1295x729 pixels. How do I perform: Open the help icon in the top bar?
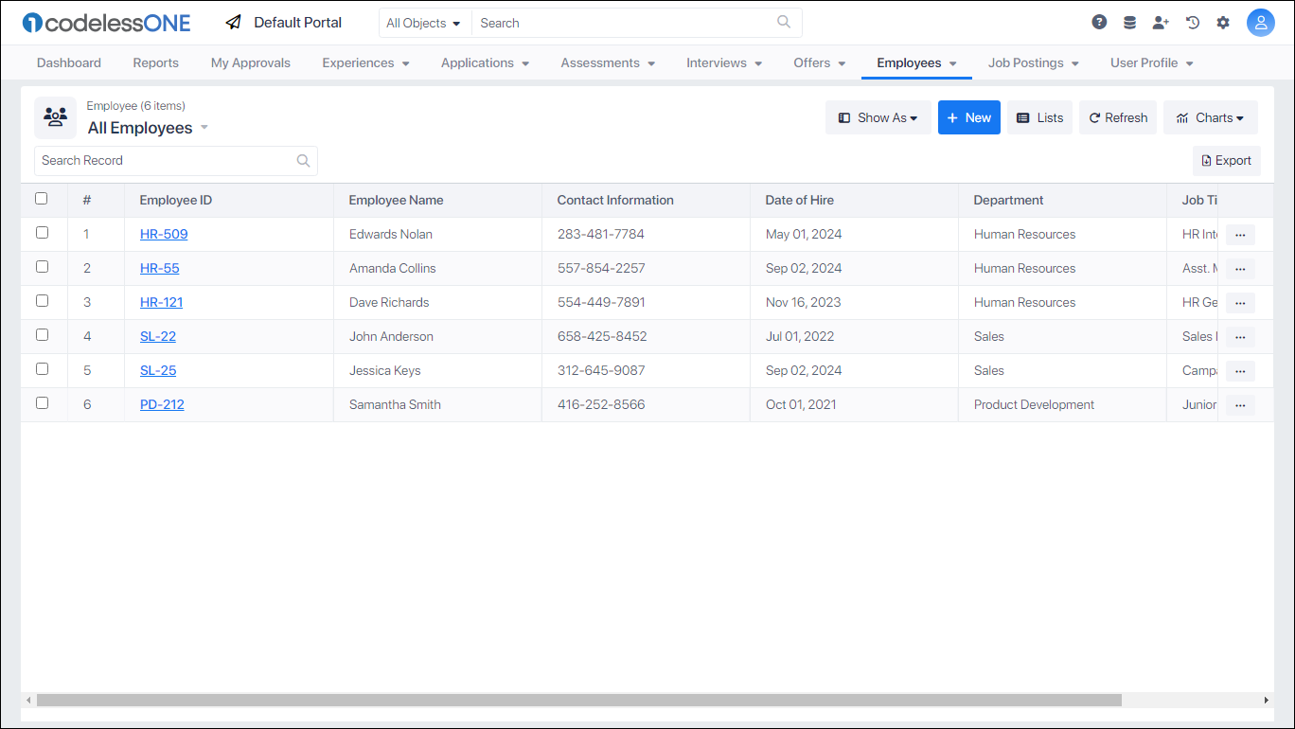point(1098,21)
